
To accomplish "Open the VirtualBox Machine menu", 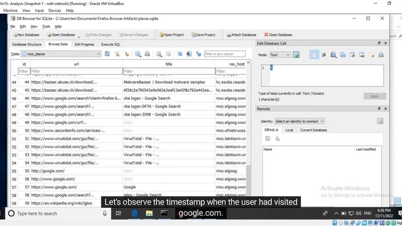I will (x=10, y=11).
